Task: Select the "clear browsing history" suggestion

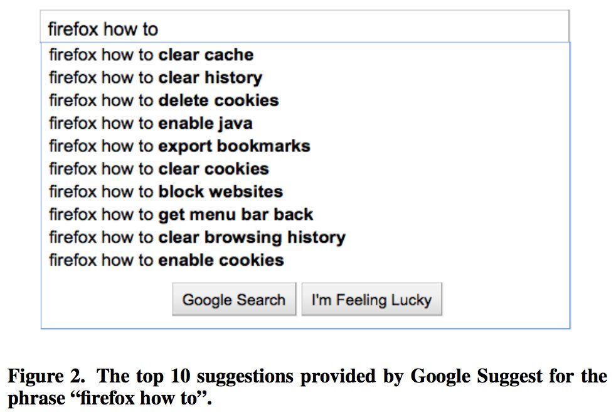Action: (197, 237)
